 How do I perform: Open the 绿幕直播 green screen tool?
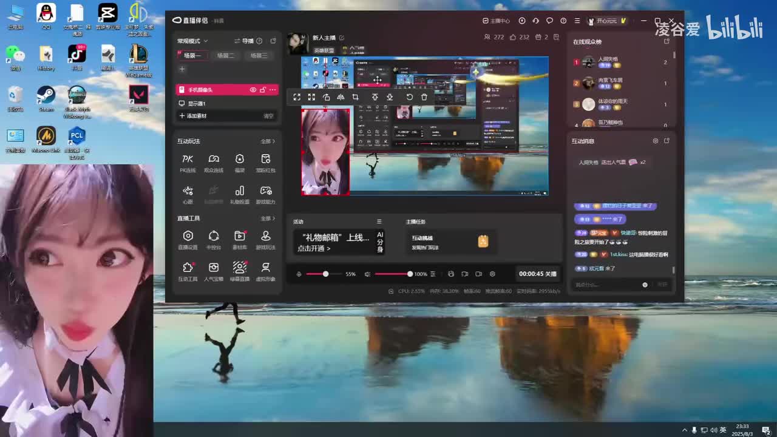pos(240,272)
